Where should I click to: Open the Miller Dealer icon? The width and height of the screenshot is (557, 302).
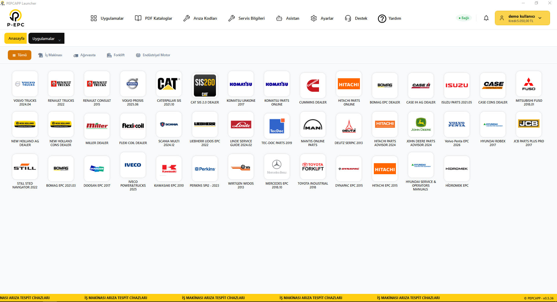(x=97, y=126)
